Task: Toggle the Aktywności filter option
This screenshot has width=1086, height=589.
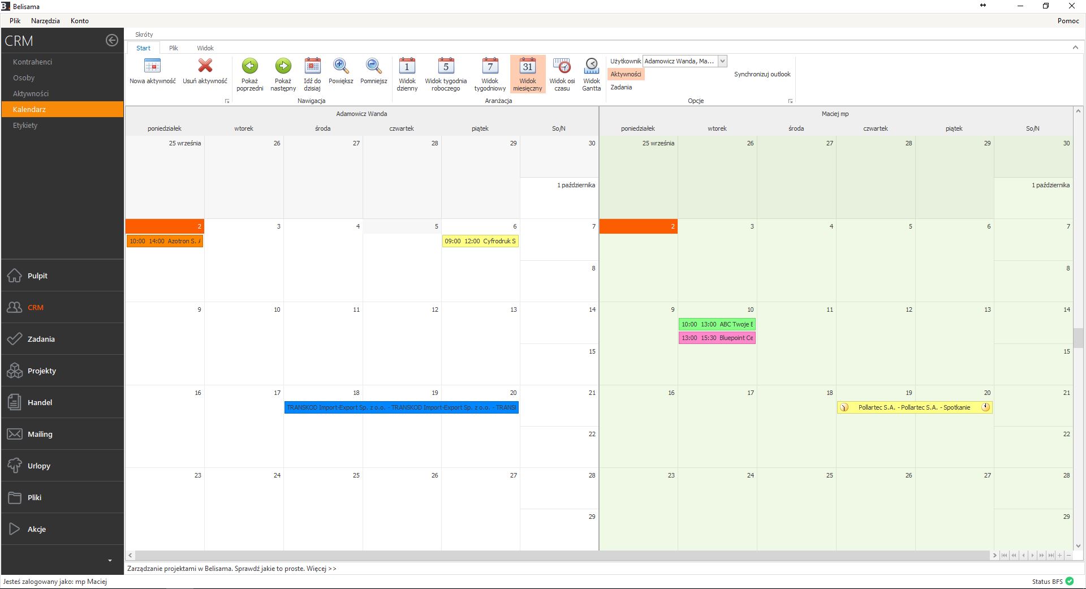Action: (626, 74)
